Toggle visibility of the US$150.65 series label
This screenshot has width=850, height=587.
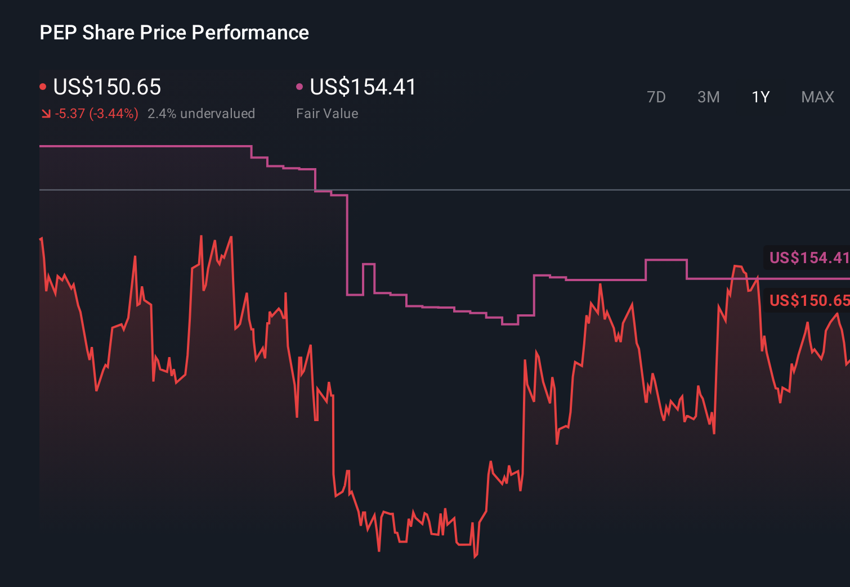pyautogui.click(x=809, y=301)
